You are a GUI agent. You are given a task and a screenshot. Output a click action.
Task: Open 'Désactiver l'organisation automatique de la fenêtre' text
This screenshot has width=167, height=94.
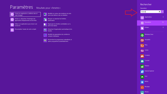tap(60, 30)
